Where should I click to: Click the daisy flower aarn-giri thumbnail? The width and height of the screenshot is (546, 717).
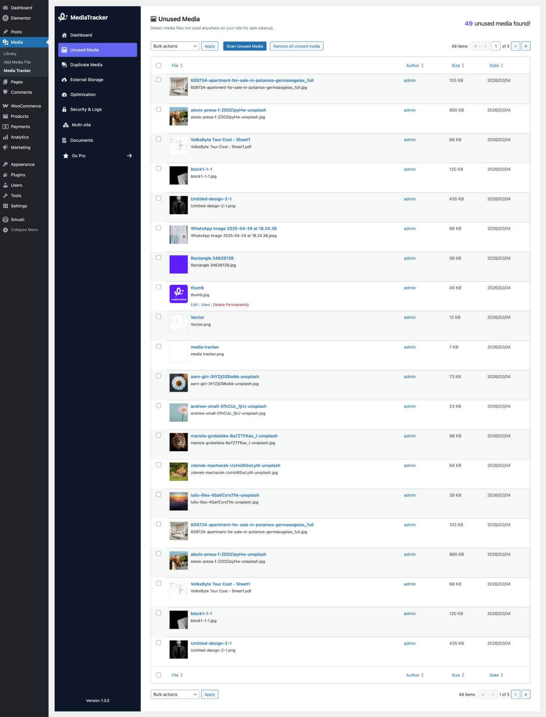tap(179, 383)
